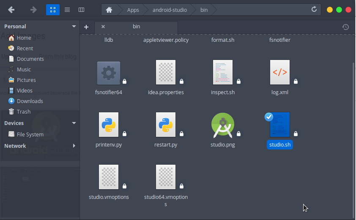Click the home icon in path bar

pyautogui.click(x=109, y=10)
